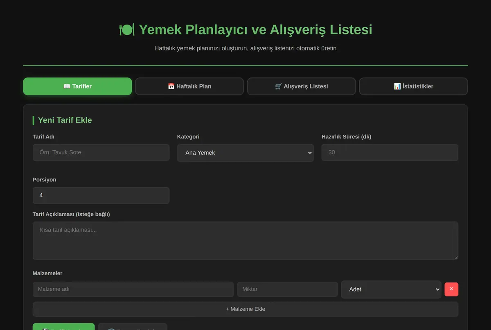491x330 pixels.
Task: Show the İstatistikler tab
Action: pyautogui.click(x=413, y=86)
